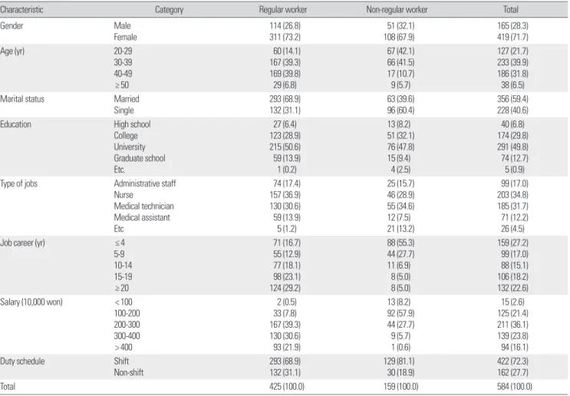This screenshot has height=396, width=570.
Task: Select the 'Salary (10,000 won)' label
Action: 31,302
